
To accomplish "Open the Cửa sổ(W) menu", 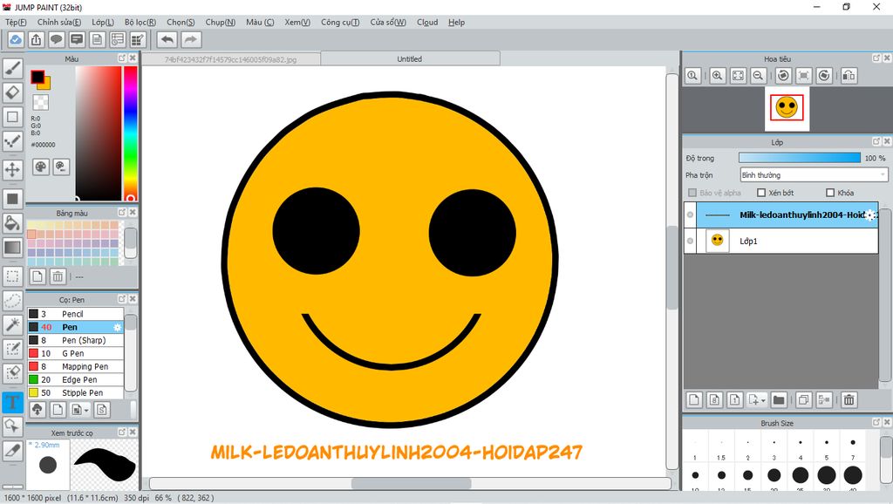I will coord(388,22).
